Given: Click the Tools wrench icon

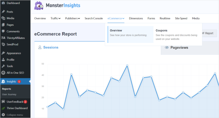Looking at the screenshot, I should pyautogui.click(x=3, y=66).
